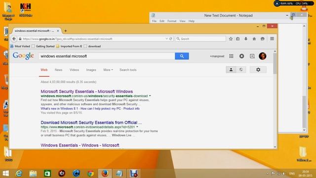Open Download Microsoft Security Essentials from Official result
The height and width of the screenshot is (178, 316).
coord(91,123)
